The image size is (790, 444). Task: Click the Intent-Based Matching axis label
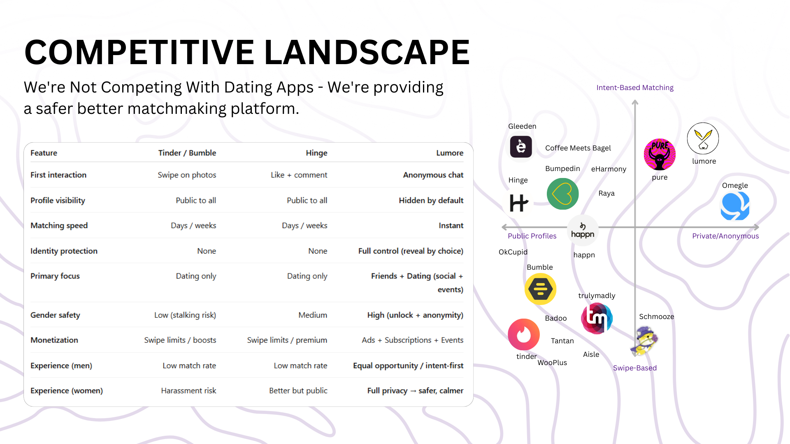click(x=635, y=88)
